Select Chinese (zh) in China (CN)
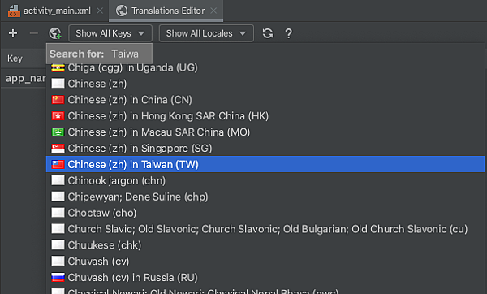Screen dimensions: 487x294 [x=265, y=100]
